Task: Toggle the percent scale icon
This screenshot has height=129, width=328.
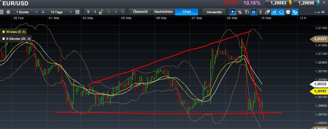Action: 240,12
